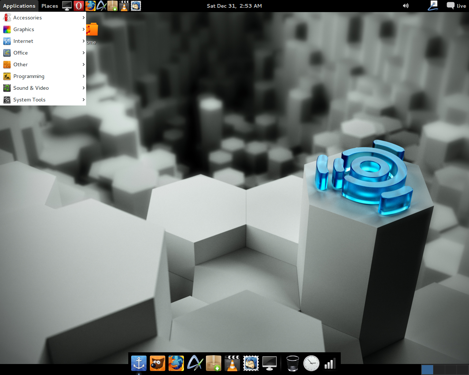This screenshot has width=469, height=375.
Task: Launch Opera from the top panel
Action: pos(79,6)
